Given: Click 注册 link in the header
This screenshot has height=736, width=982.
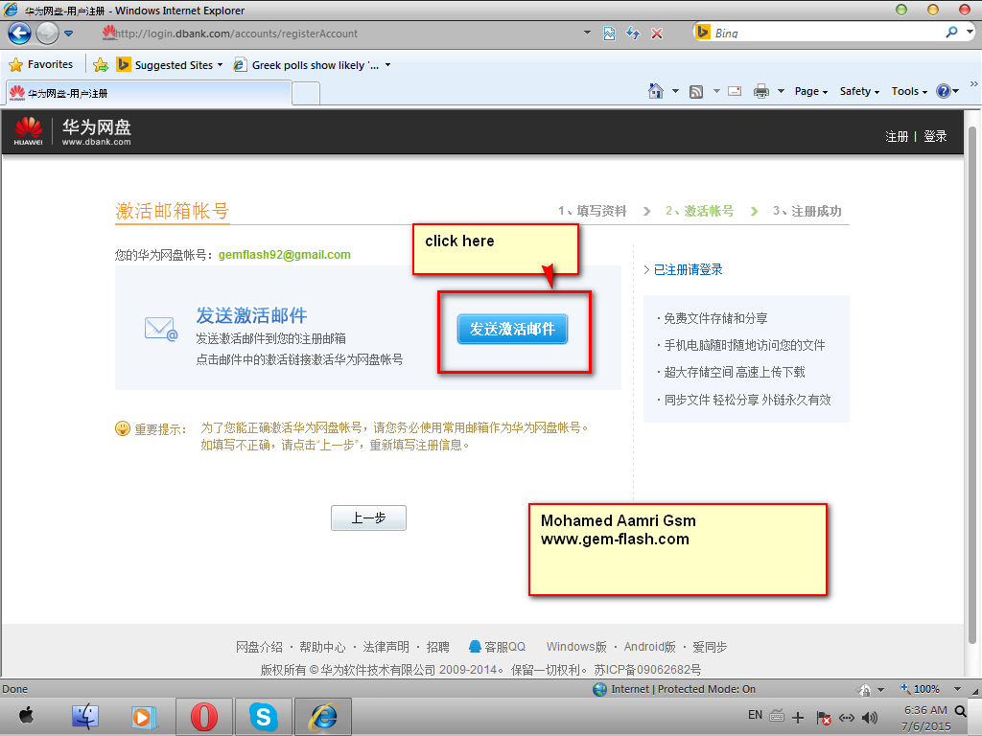Looking at the screenshot, I should pyautogui.click(x=897, y=136).
